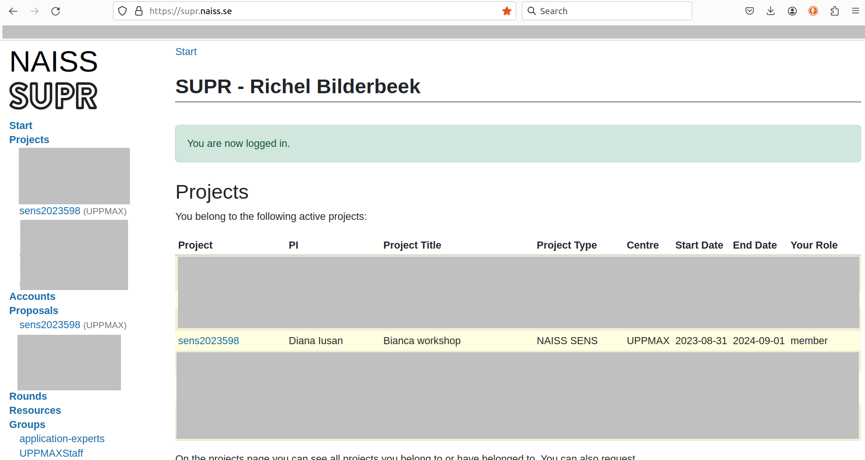The height and width of the screenshot is (460, 865).
Task: Click the Centre column header
Action: coord(643,245)
